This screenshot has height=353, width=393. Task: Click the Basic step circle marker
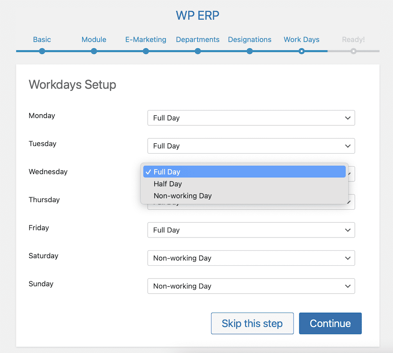pyautogui.click(x=42, y=51)
